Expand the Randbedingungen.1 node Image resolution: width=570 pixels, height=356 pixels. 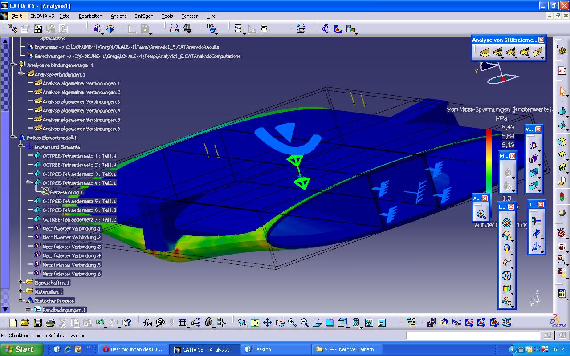[28, 309]
